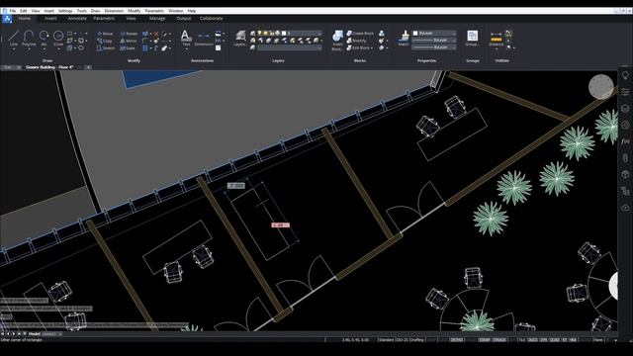Click the Look From view widget

pyautogui.click(x=601, y=87)
